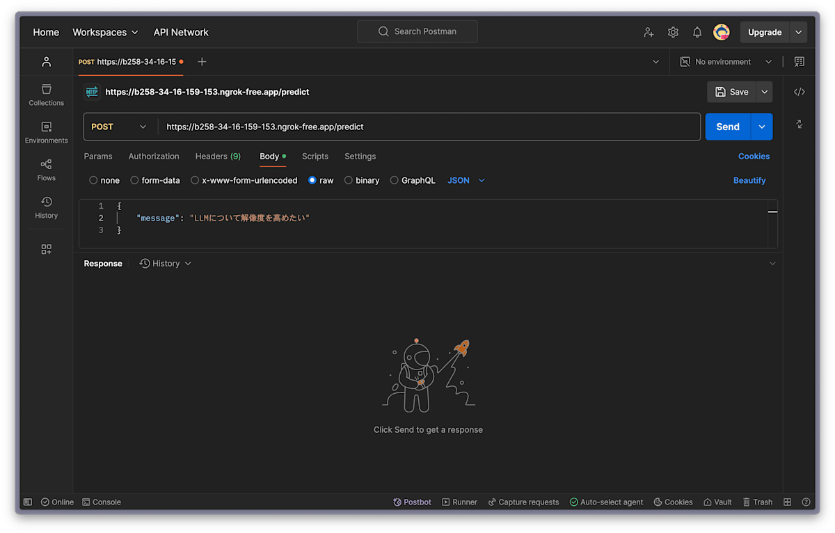Open the Runner from the status bar
The image size is (835, 533).
point(459,502)
